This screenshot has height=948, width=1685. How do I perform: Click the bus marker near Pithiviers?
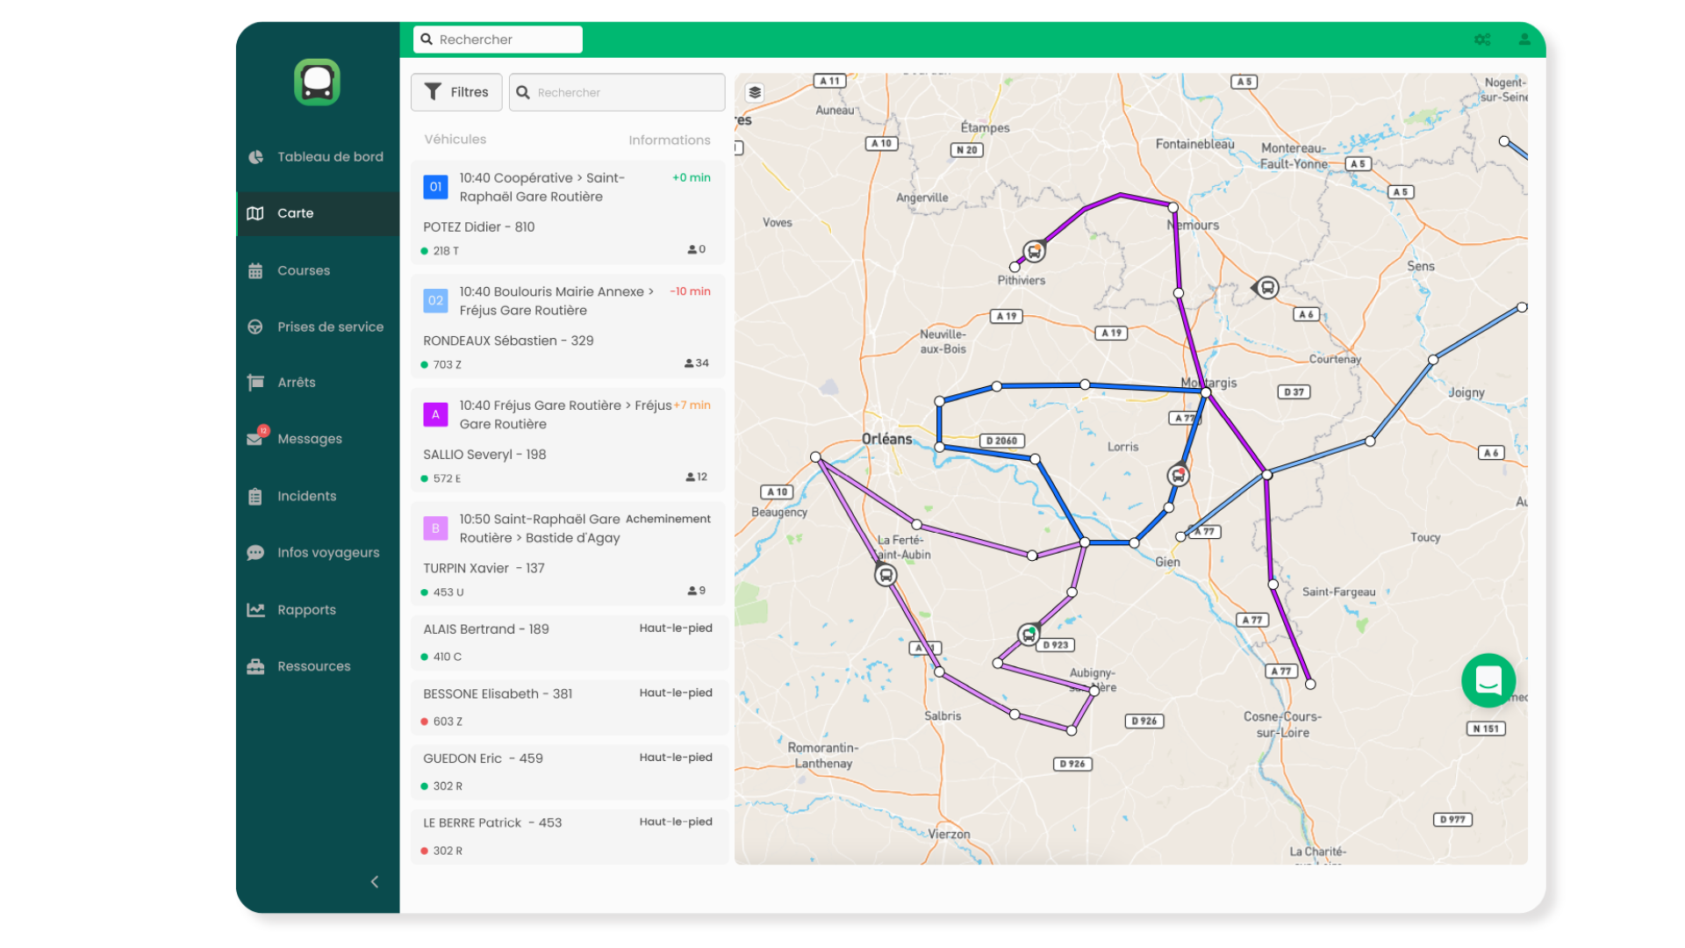pos(1035,252)
